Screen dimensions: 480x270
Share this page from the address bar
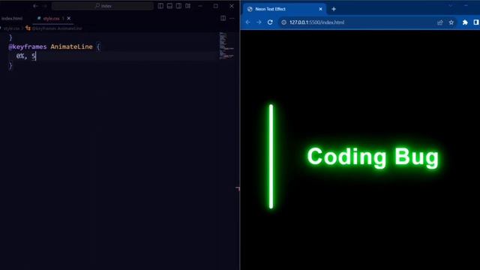(x=440, y=22)
